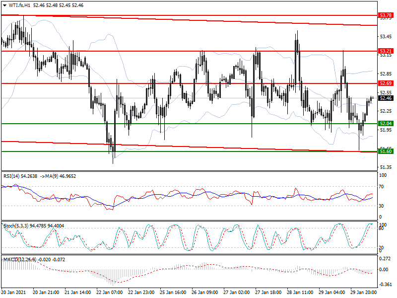Image resolution: width=397 pixels, height=298 pixels.
Task: Click the 52.25 price scale value
Action: [386, 111]
